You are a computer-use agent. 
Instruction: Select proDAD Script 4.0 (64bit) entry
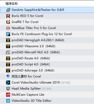pyautogui.click(x=47, y=64)
